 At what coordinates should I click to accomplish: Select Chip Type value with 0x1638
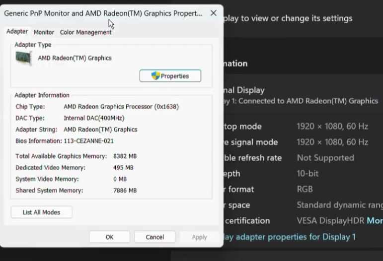click(x=121, y=107)
